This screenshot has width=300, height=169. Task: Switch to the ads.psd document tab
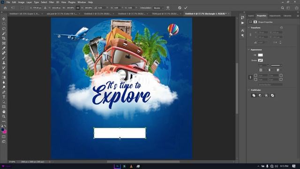(x=62, y=14)
